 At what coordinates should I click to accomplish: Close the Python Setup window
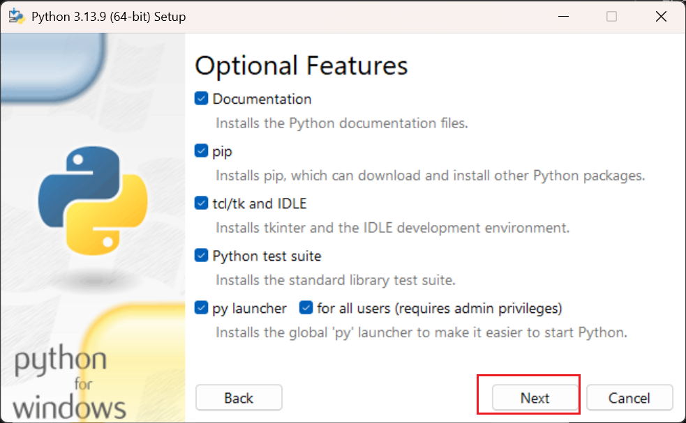click(x=661, y=17)
